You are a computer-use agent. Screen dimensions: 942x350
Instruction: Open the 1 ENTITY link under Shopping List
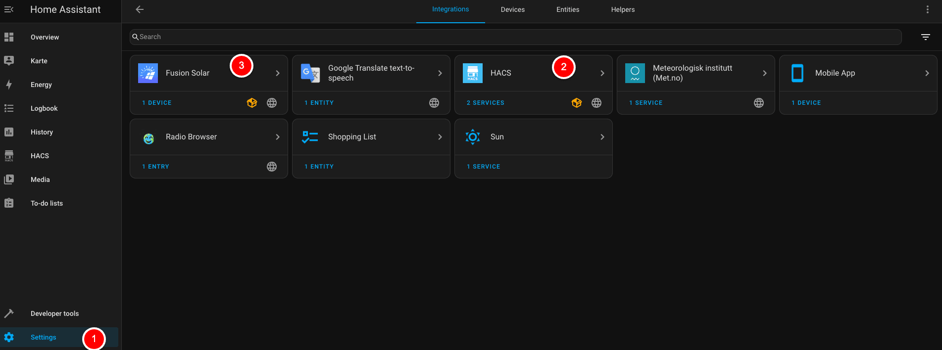click(319, 167)
